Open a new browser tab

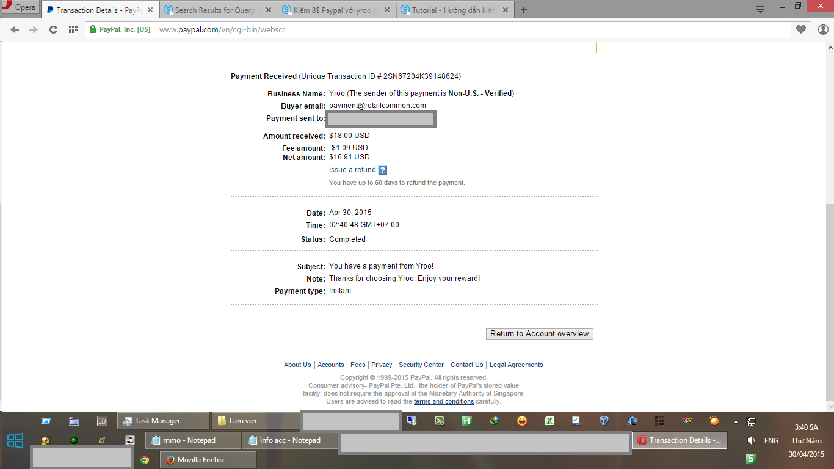point(524,10)
